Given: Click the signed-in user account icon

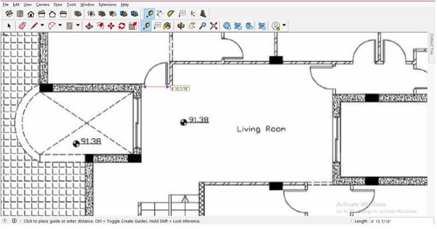Looking at the screenshot, I should [x=276, y=26].
